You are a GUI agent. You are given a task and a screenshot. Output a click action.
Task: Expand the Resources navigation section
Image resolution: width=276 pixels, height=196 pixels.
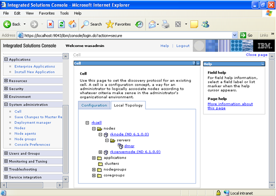[x=6, y=81]
